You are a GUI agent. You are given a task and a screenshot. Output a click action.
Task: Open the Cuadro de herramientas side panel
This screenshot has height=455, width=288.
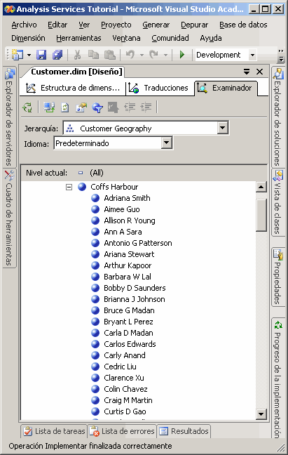(x=9, y=218)
